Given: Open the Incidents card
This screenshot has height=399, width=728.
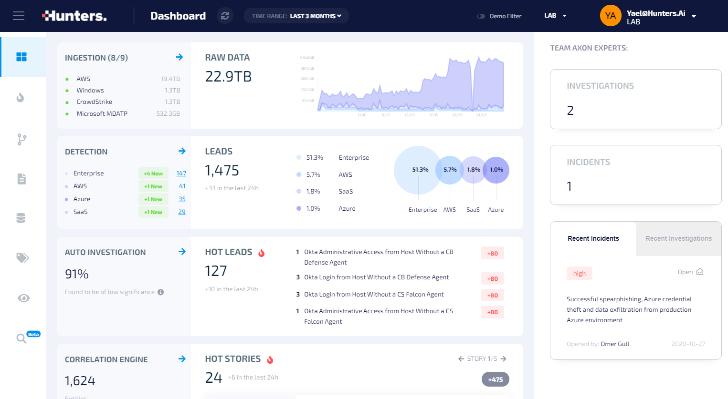Looking at the screenshot, I should tap(635, 175).
